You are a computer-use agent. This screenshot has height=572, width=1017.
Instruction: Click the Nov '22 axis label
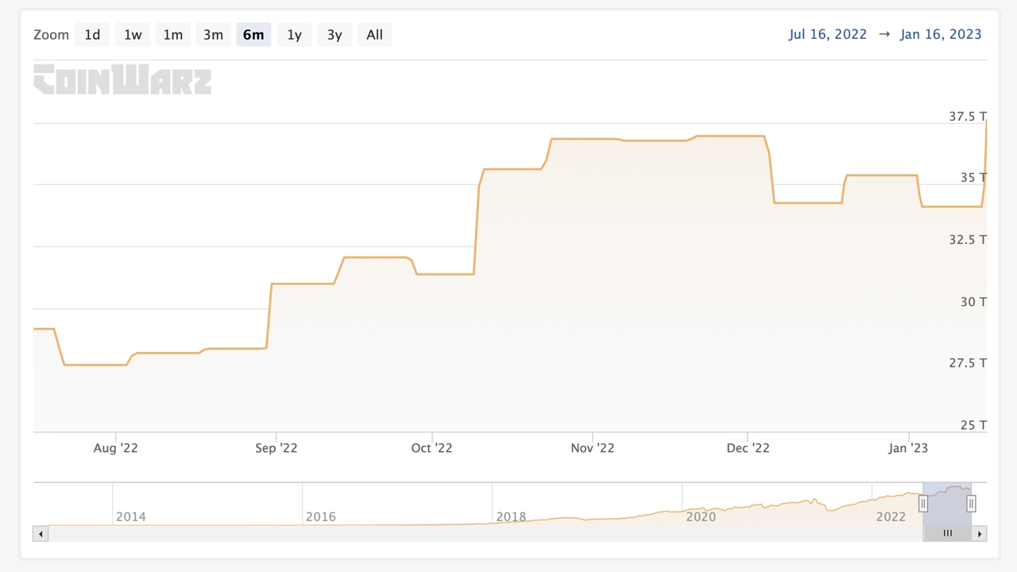click(x=593, y=448)
